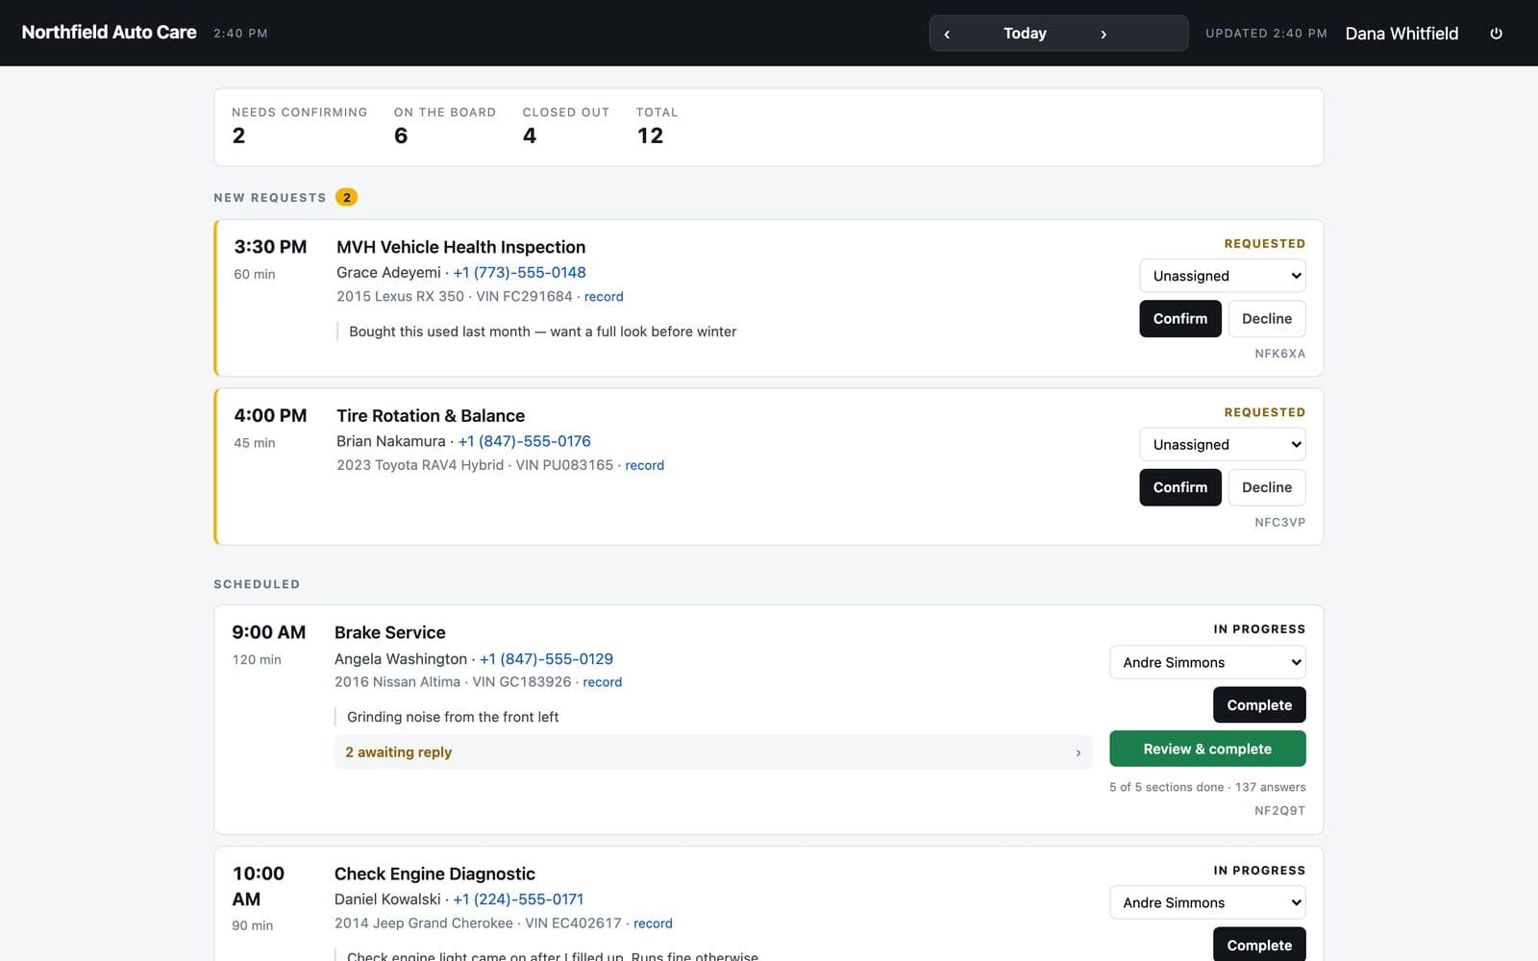1538x961 pixels.
Task: Open record link for 2016 Nissan Altima
Action: [602, 682]
